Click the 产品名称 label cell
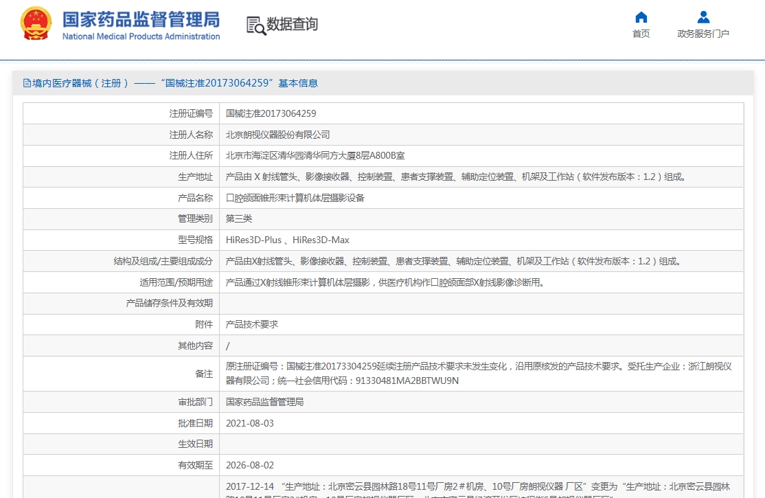 tap(121, 198)
